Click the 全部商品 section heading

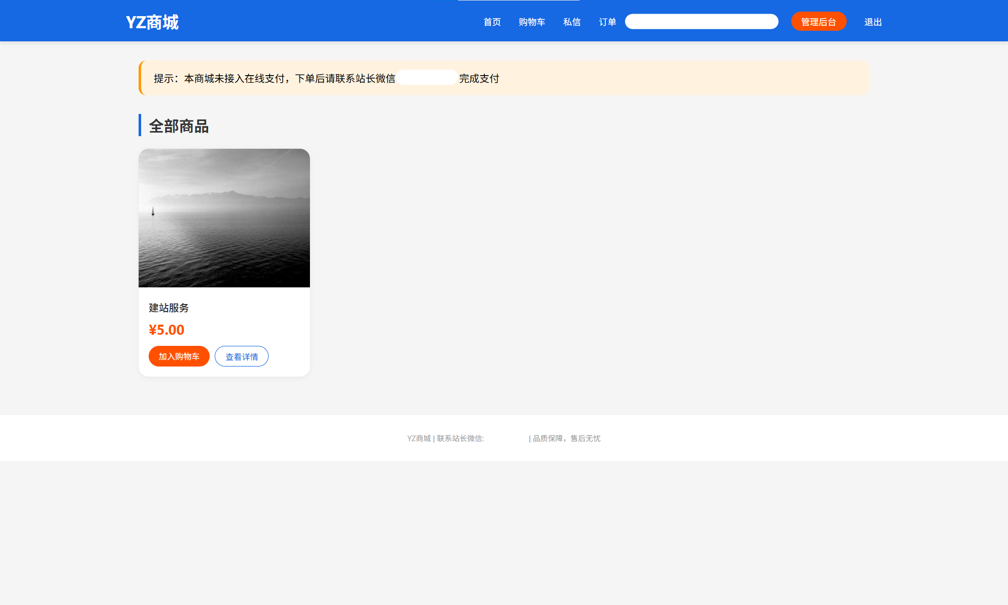tap(179, 126)
